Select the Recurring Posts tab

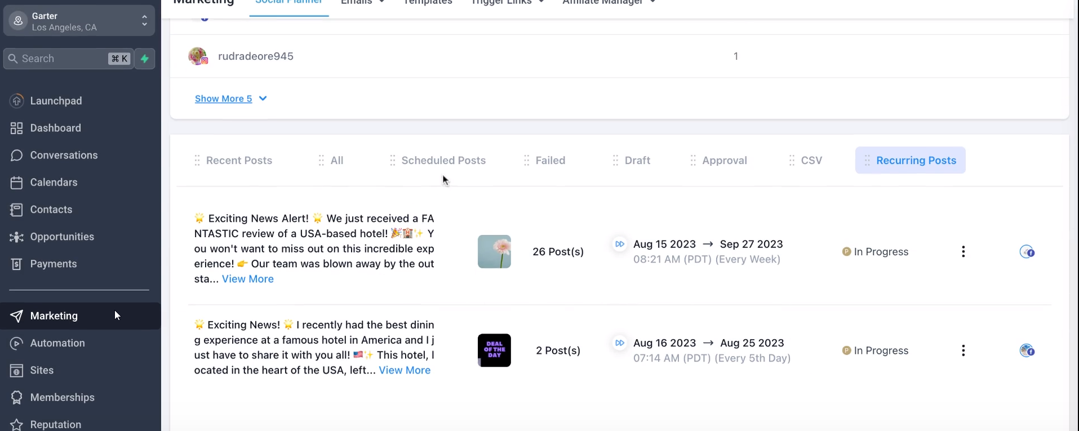click(911, 161)
